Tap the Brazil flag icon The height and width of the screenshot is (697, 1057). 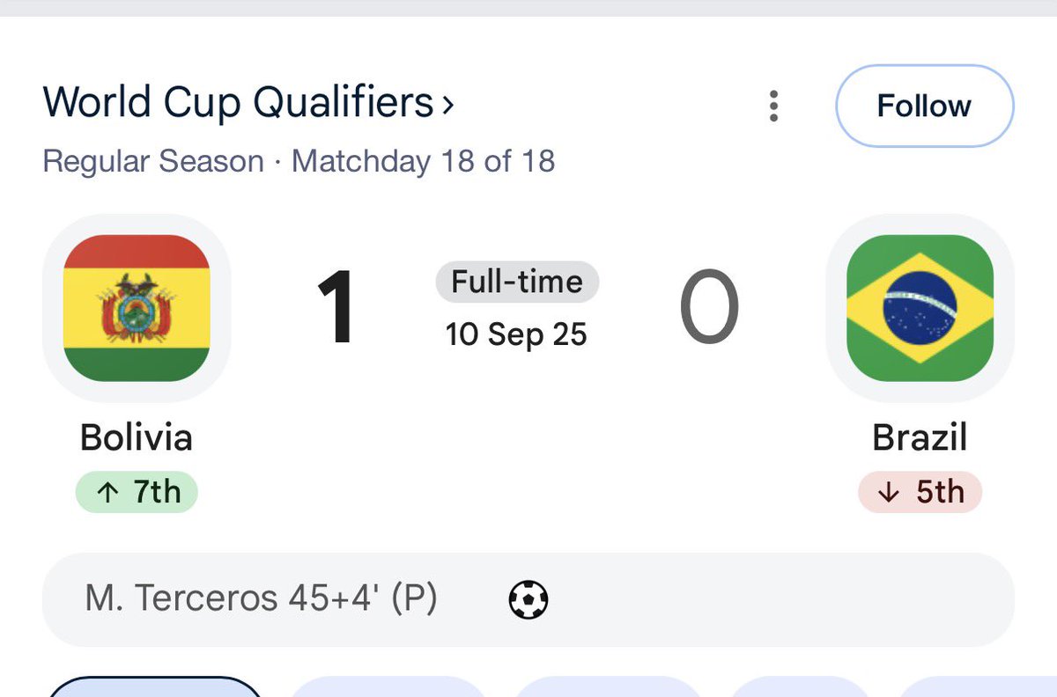coord(920,308)
